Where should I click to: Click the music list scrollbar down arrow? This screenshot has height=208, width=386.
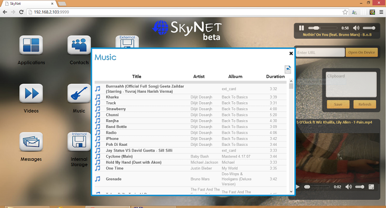click(291, 192)
